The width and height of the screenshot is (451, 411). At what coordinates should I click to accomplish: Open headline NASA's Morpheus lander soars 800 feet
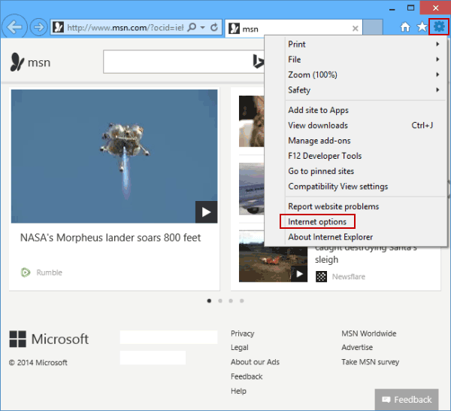click(x=110, y=238)
